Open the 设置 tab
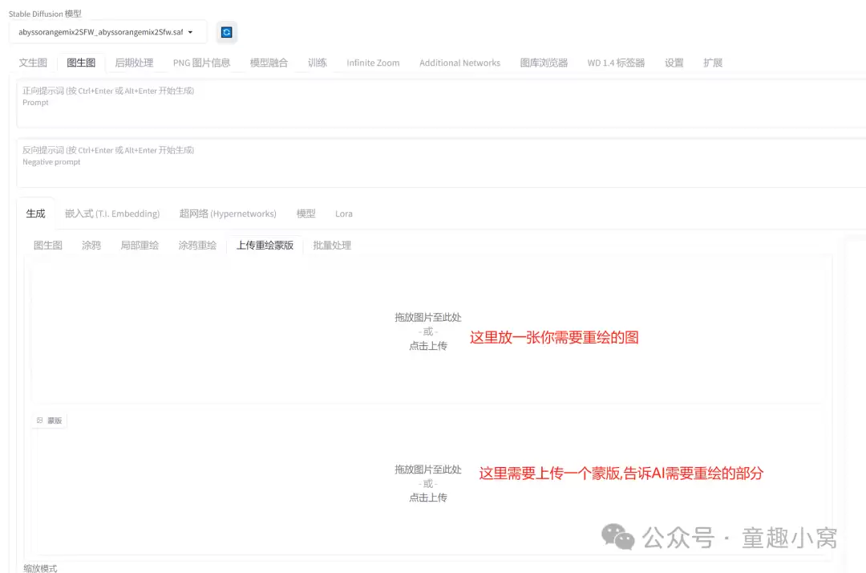 (674, 63)
